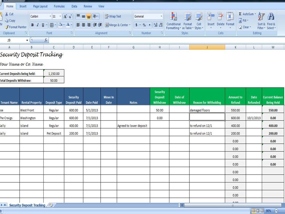Align text right
The height and width of the screenshot is (214, 285).
point(89,25)
